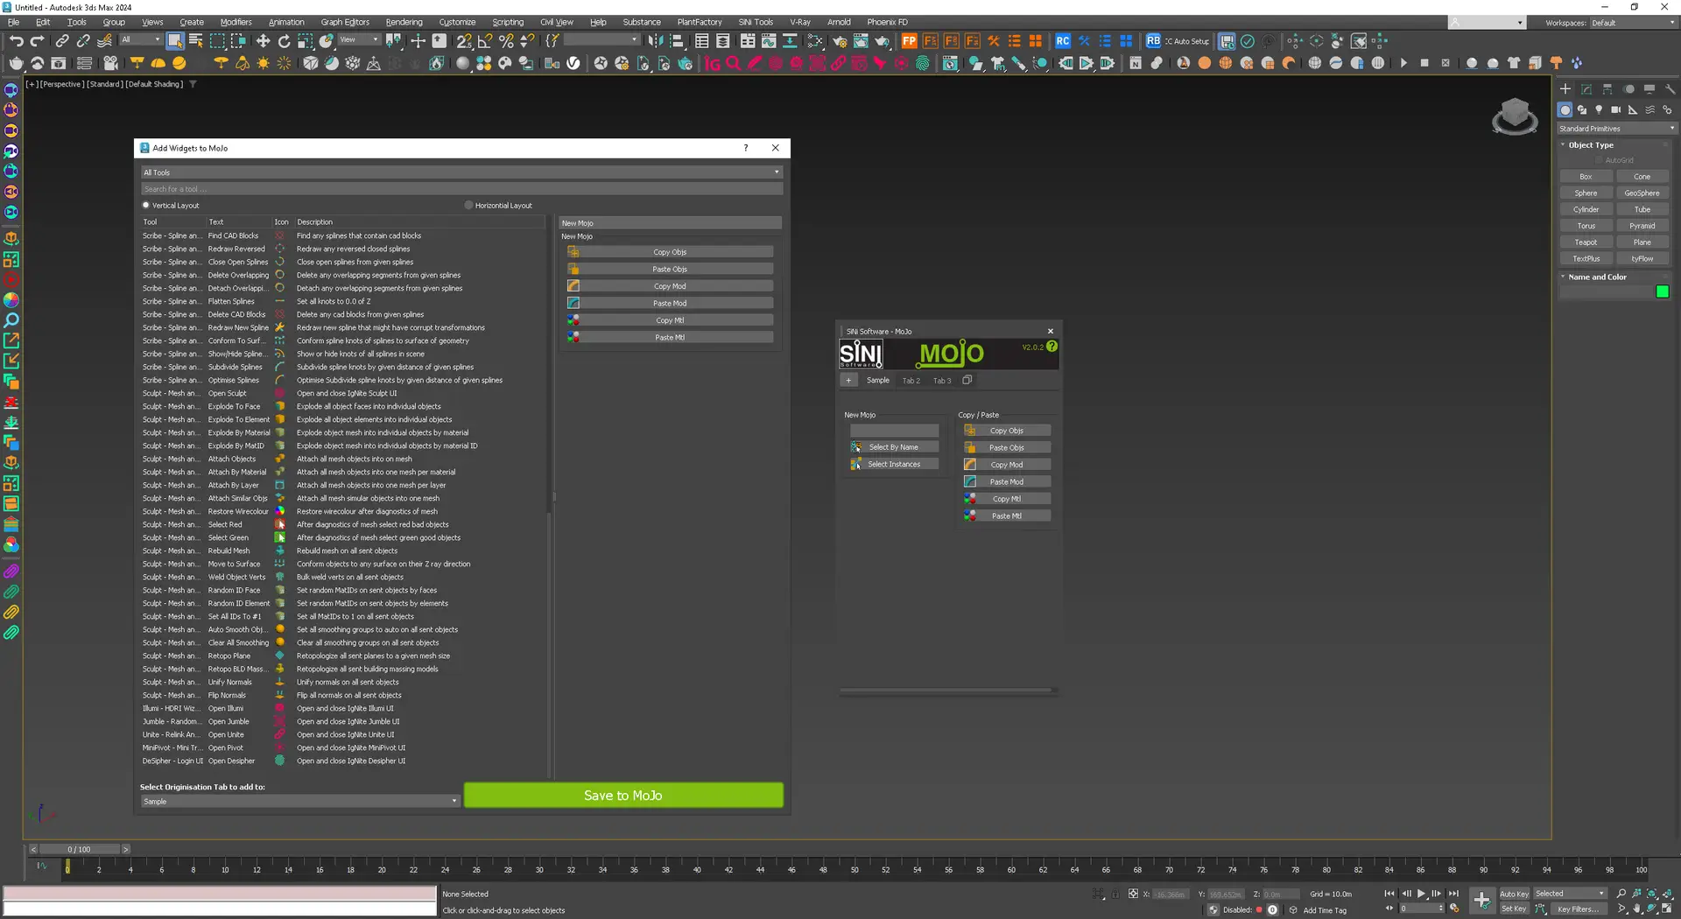Click Copy Mod in the Add Widgets preview
The image size is (1681, 919).
click(x=670, y=286)
